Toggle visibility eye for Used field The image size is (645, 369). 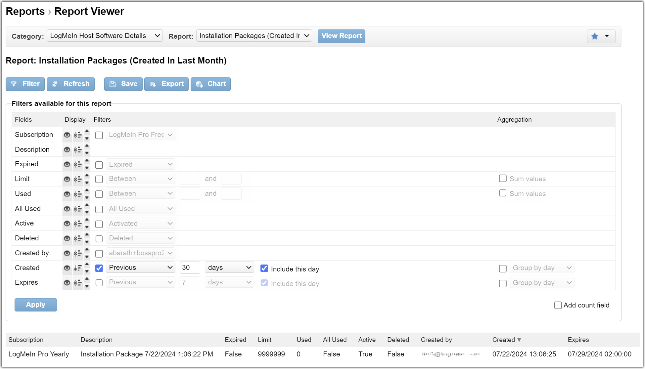(x=67, y=194)
